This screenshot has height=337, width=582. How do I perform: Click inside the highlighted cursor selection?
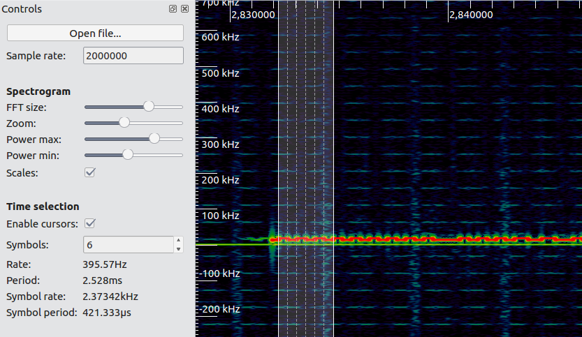pos(305,140)
